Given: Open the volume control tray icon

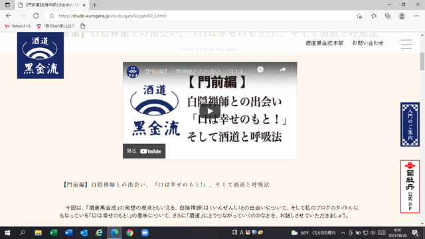Looking at the screenshot, I should coord(373,233).
